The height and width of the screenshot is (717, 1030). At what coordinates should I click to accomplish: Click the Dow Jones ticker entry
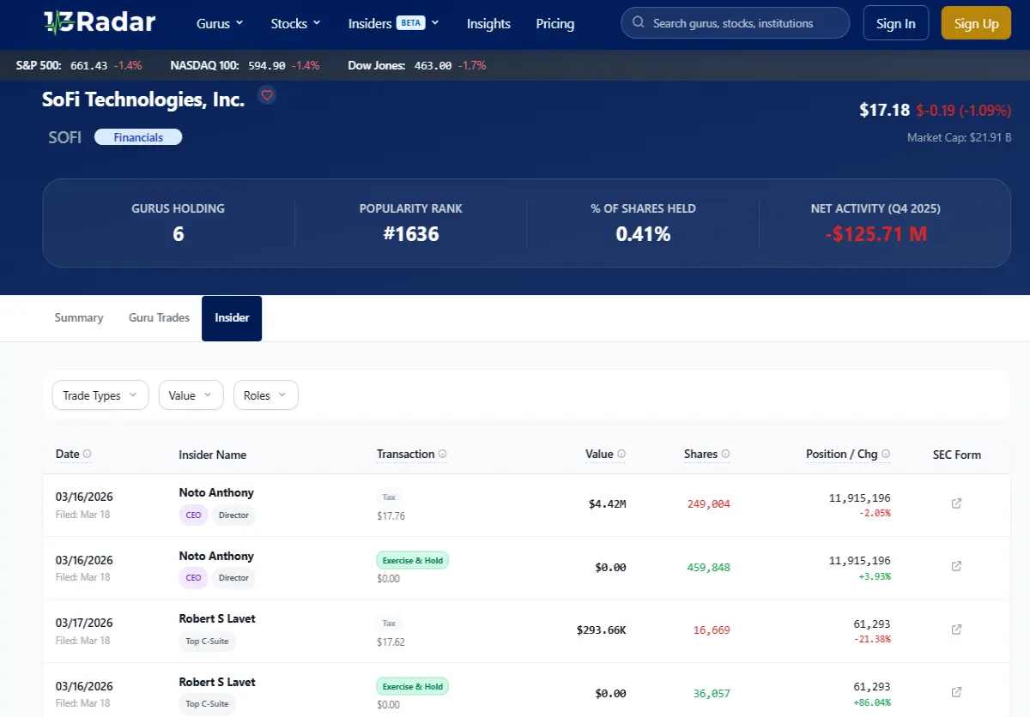point(417,65)
